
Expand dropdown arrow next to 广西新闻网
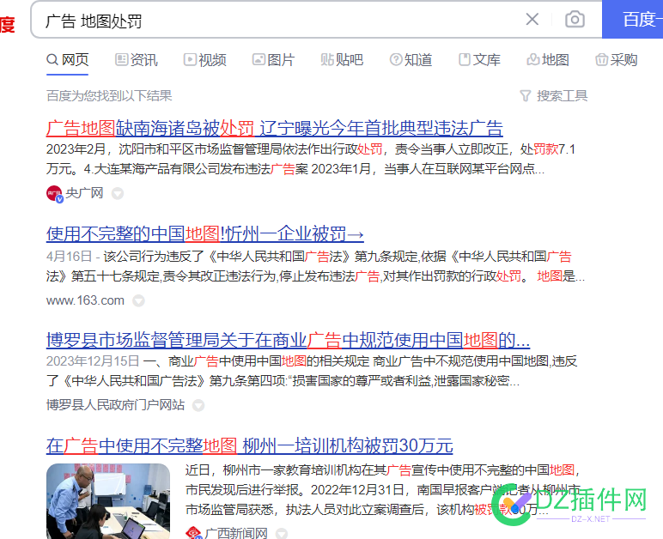tap(282, 534)
